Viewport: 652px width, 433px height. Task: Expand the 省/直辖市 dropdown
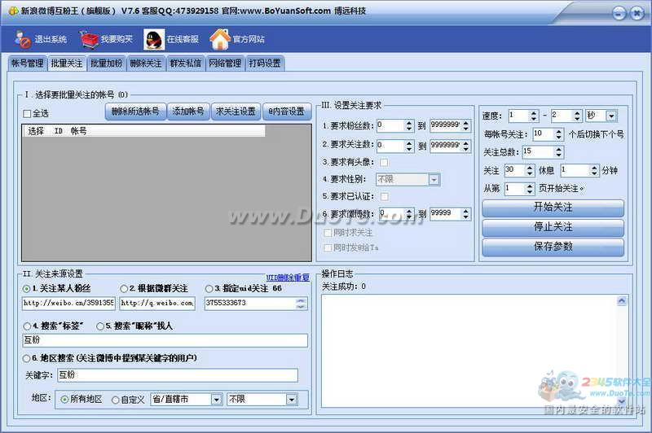(216, 400)
